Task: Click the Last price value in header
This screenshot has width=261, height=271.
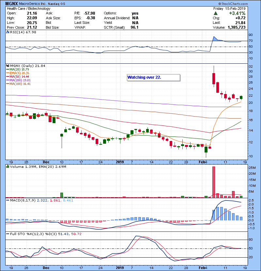Action: pyautogui.click(x=240, y=23)
